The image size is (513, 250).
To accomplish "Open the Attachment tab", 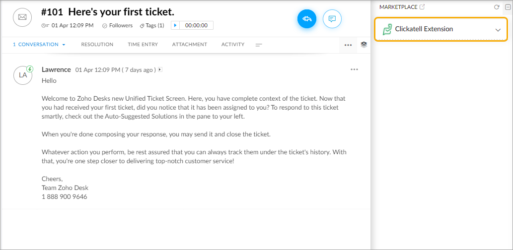I will pyautogui.click(x=189, y=45).
